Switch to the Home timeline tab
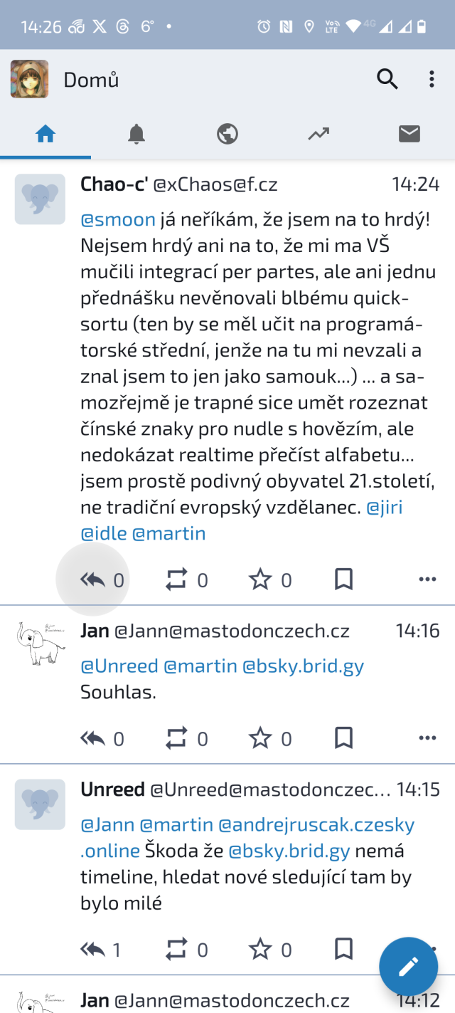The height and width of the screenshot is (1013, 455). click(x=45, y=134)
